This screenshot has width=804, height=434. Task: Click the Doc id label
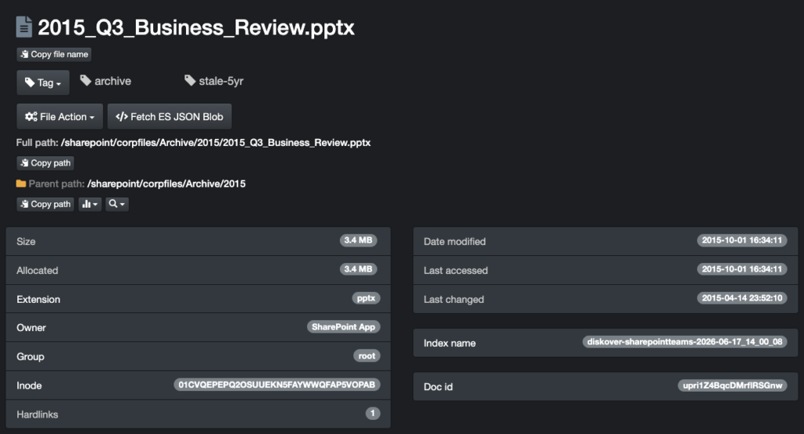tap(438, 387)
